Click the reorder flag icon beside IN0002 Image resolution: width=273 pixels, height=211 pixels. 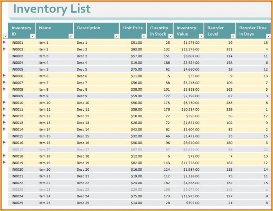coord(4,49)
